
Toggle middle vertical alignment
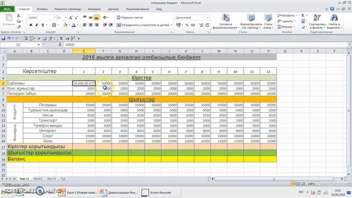point(90,17)
